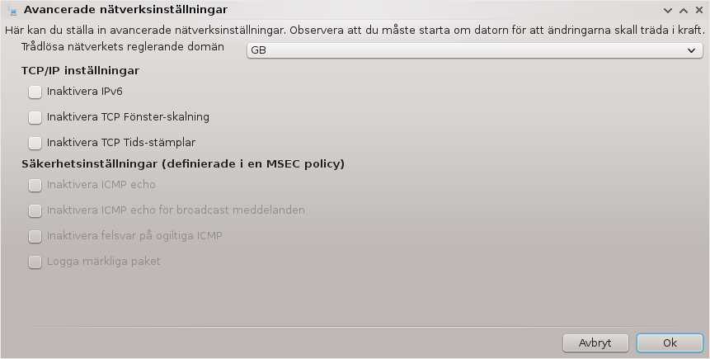Enable the Inaktivera IPv6 checkbox

click(35, 92)
